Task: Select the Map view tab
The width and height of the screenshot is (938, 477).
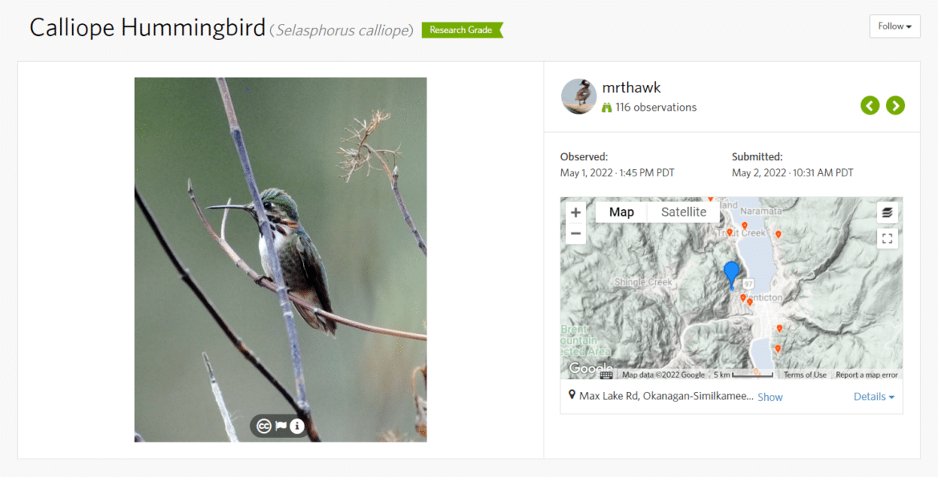Action: [x=621, y=212]
